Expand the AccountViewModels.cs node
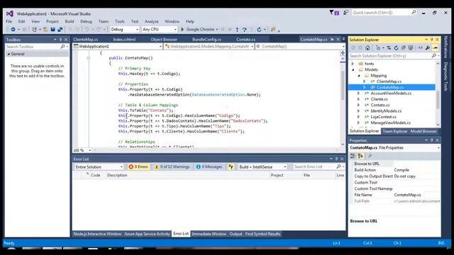 tap(359, 93)
